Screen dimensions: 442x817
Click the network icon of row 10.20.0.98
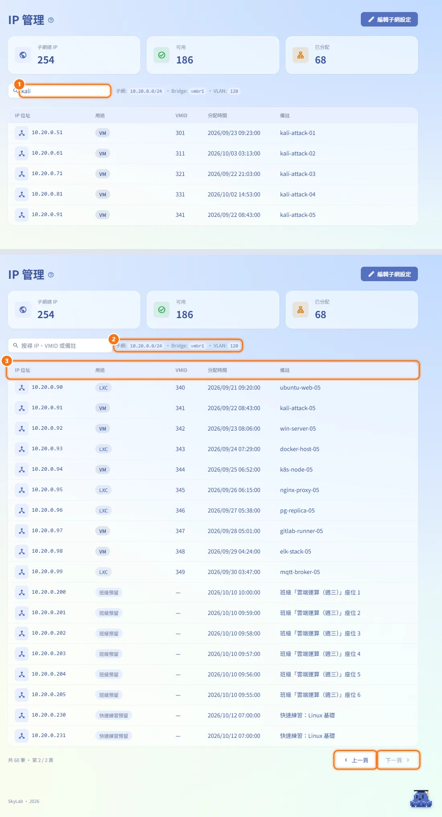22,551
